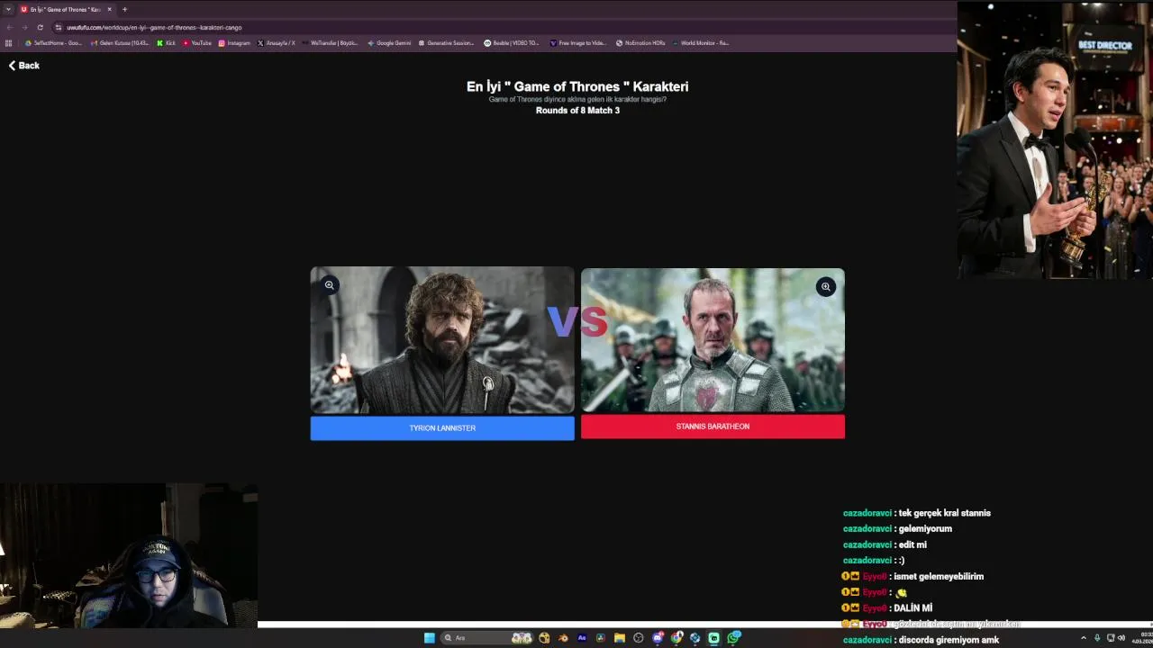Reload the page with refresh icon
Screen dimensions: 1153x648
(x=40, y=27)
